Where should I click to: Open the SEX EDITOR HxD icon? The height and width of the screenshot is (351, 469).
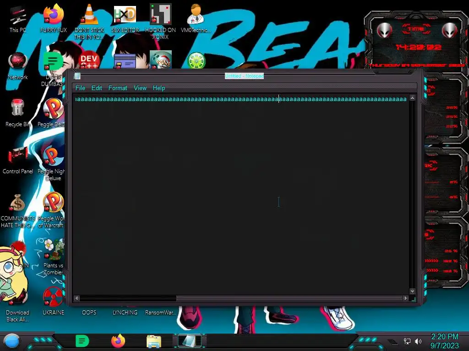click(x=125, y=18)
